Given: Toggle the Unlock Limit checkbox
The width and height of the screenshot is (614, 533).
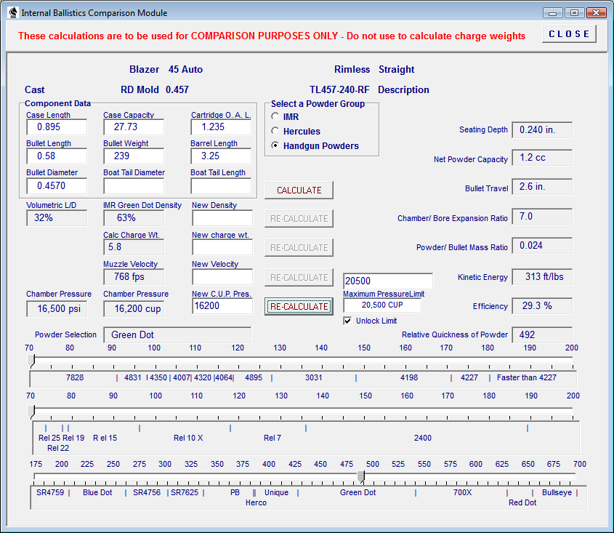Looking at the screenshot, I should tap(347, 321).
